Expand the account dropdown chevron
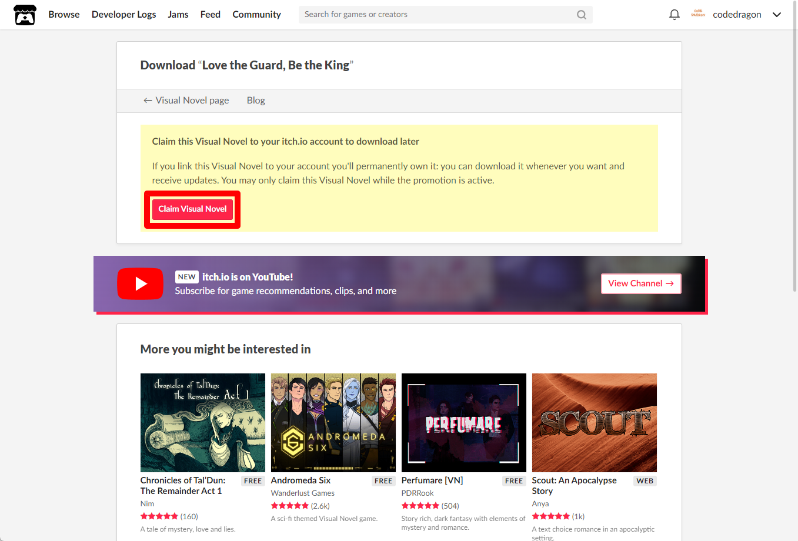Screen dimensions: 798x541 (x=777, y=15)
